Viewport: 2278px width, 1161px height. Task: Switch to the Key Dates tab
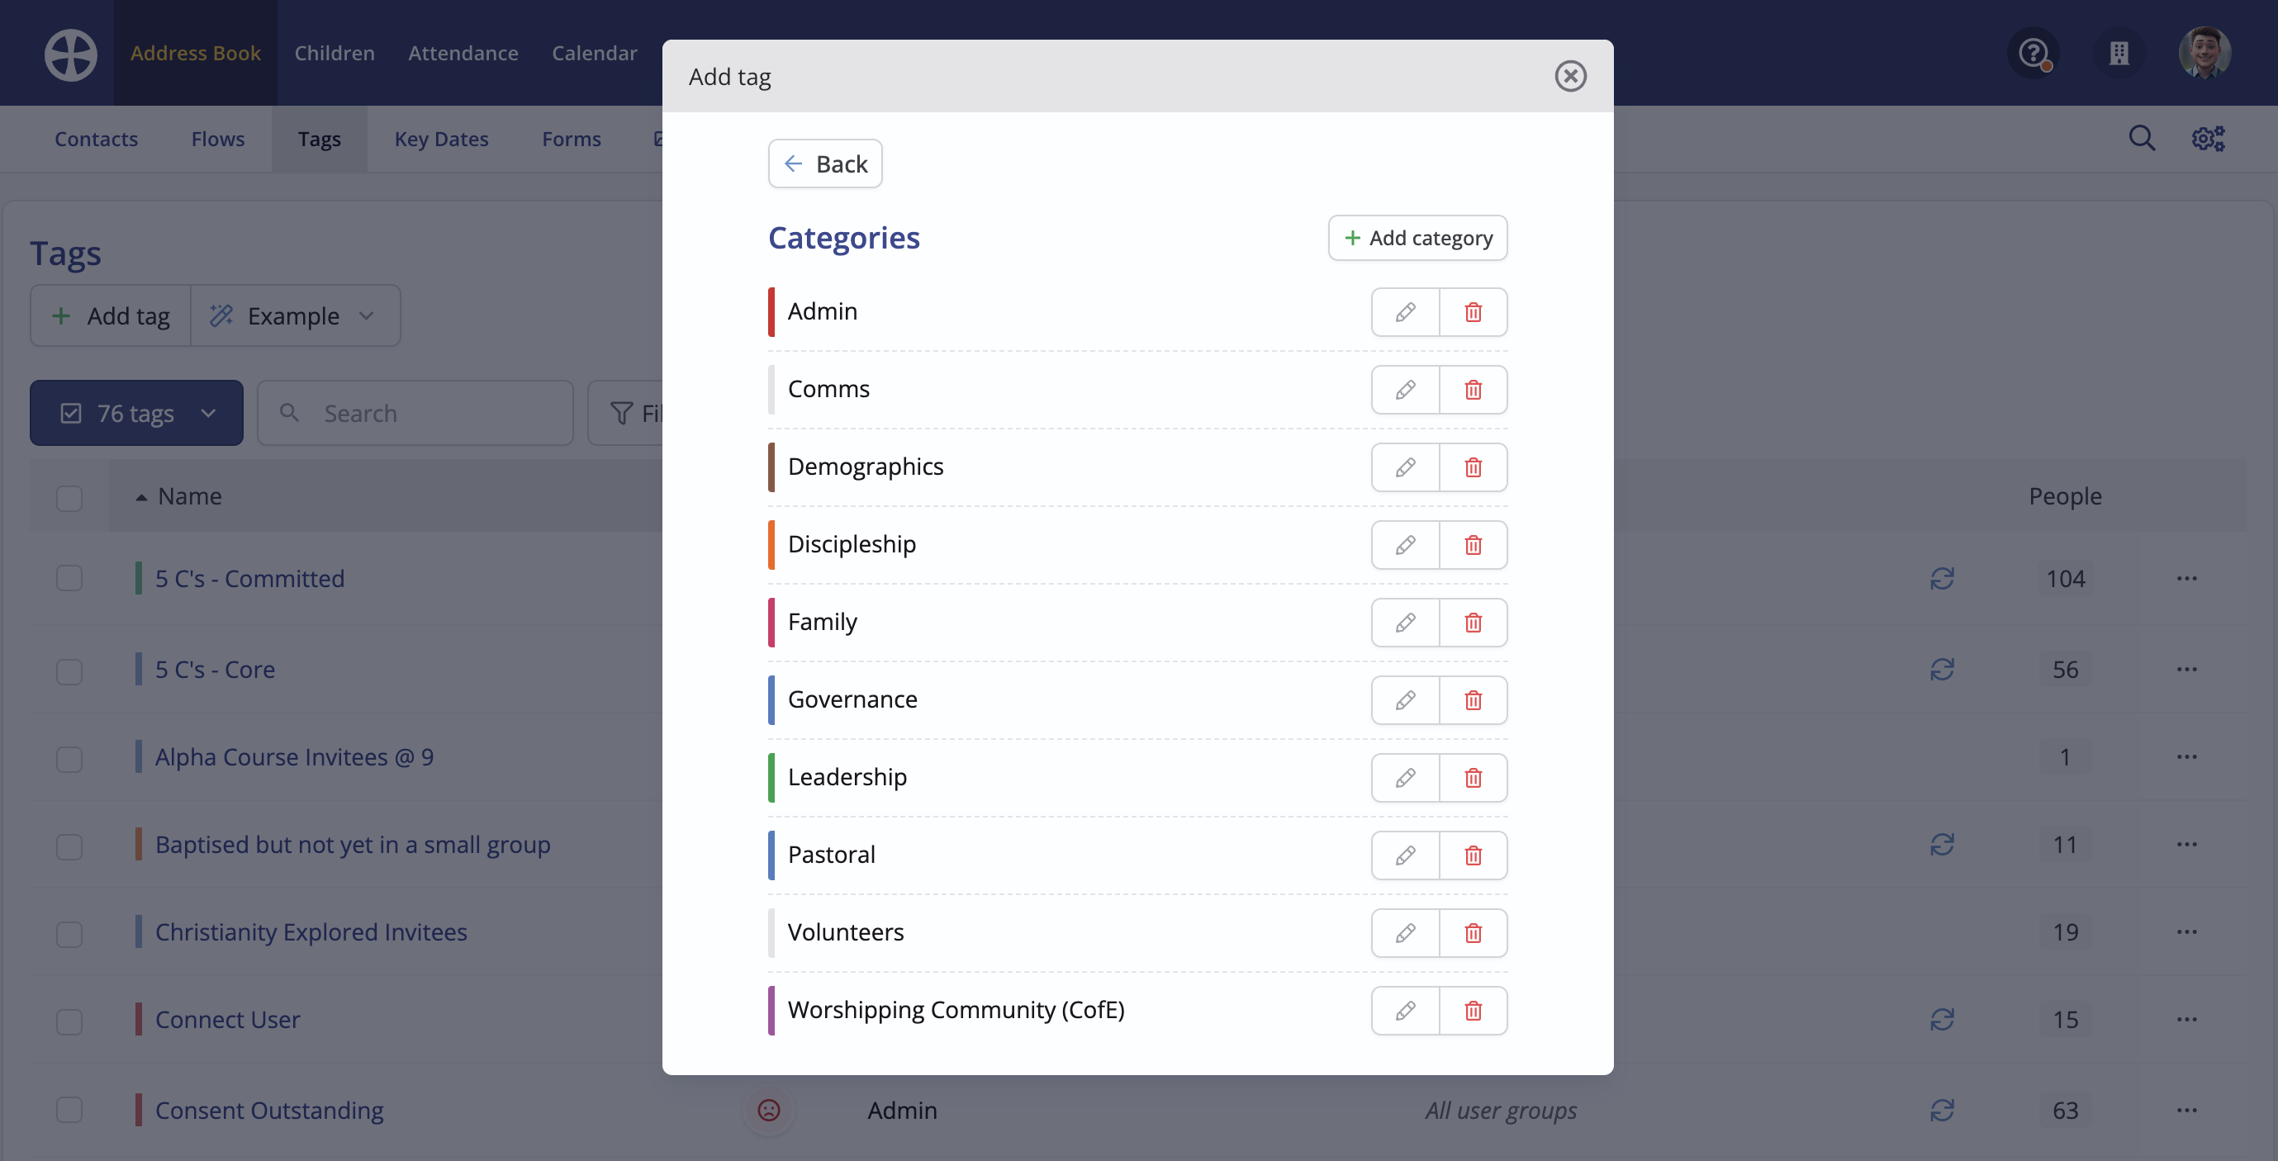point(441,139)
